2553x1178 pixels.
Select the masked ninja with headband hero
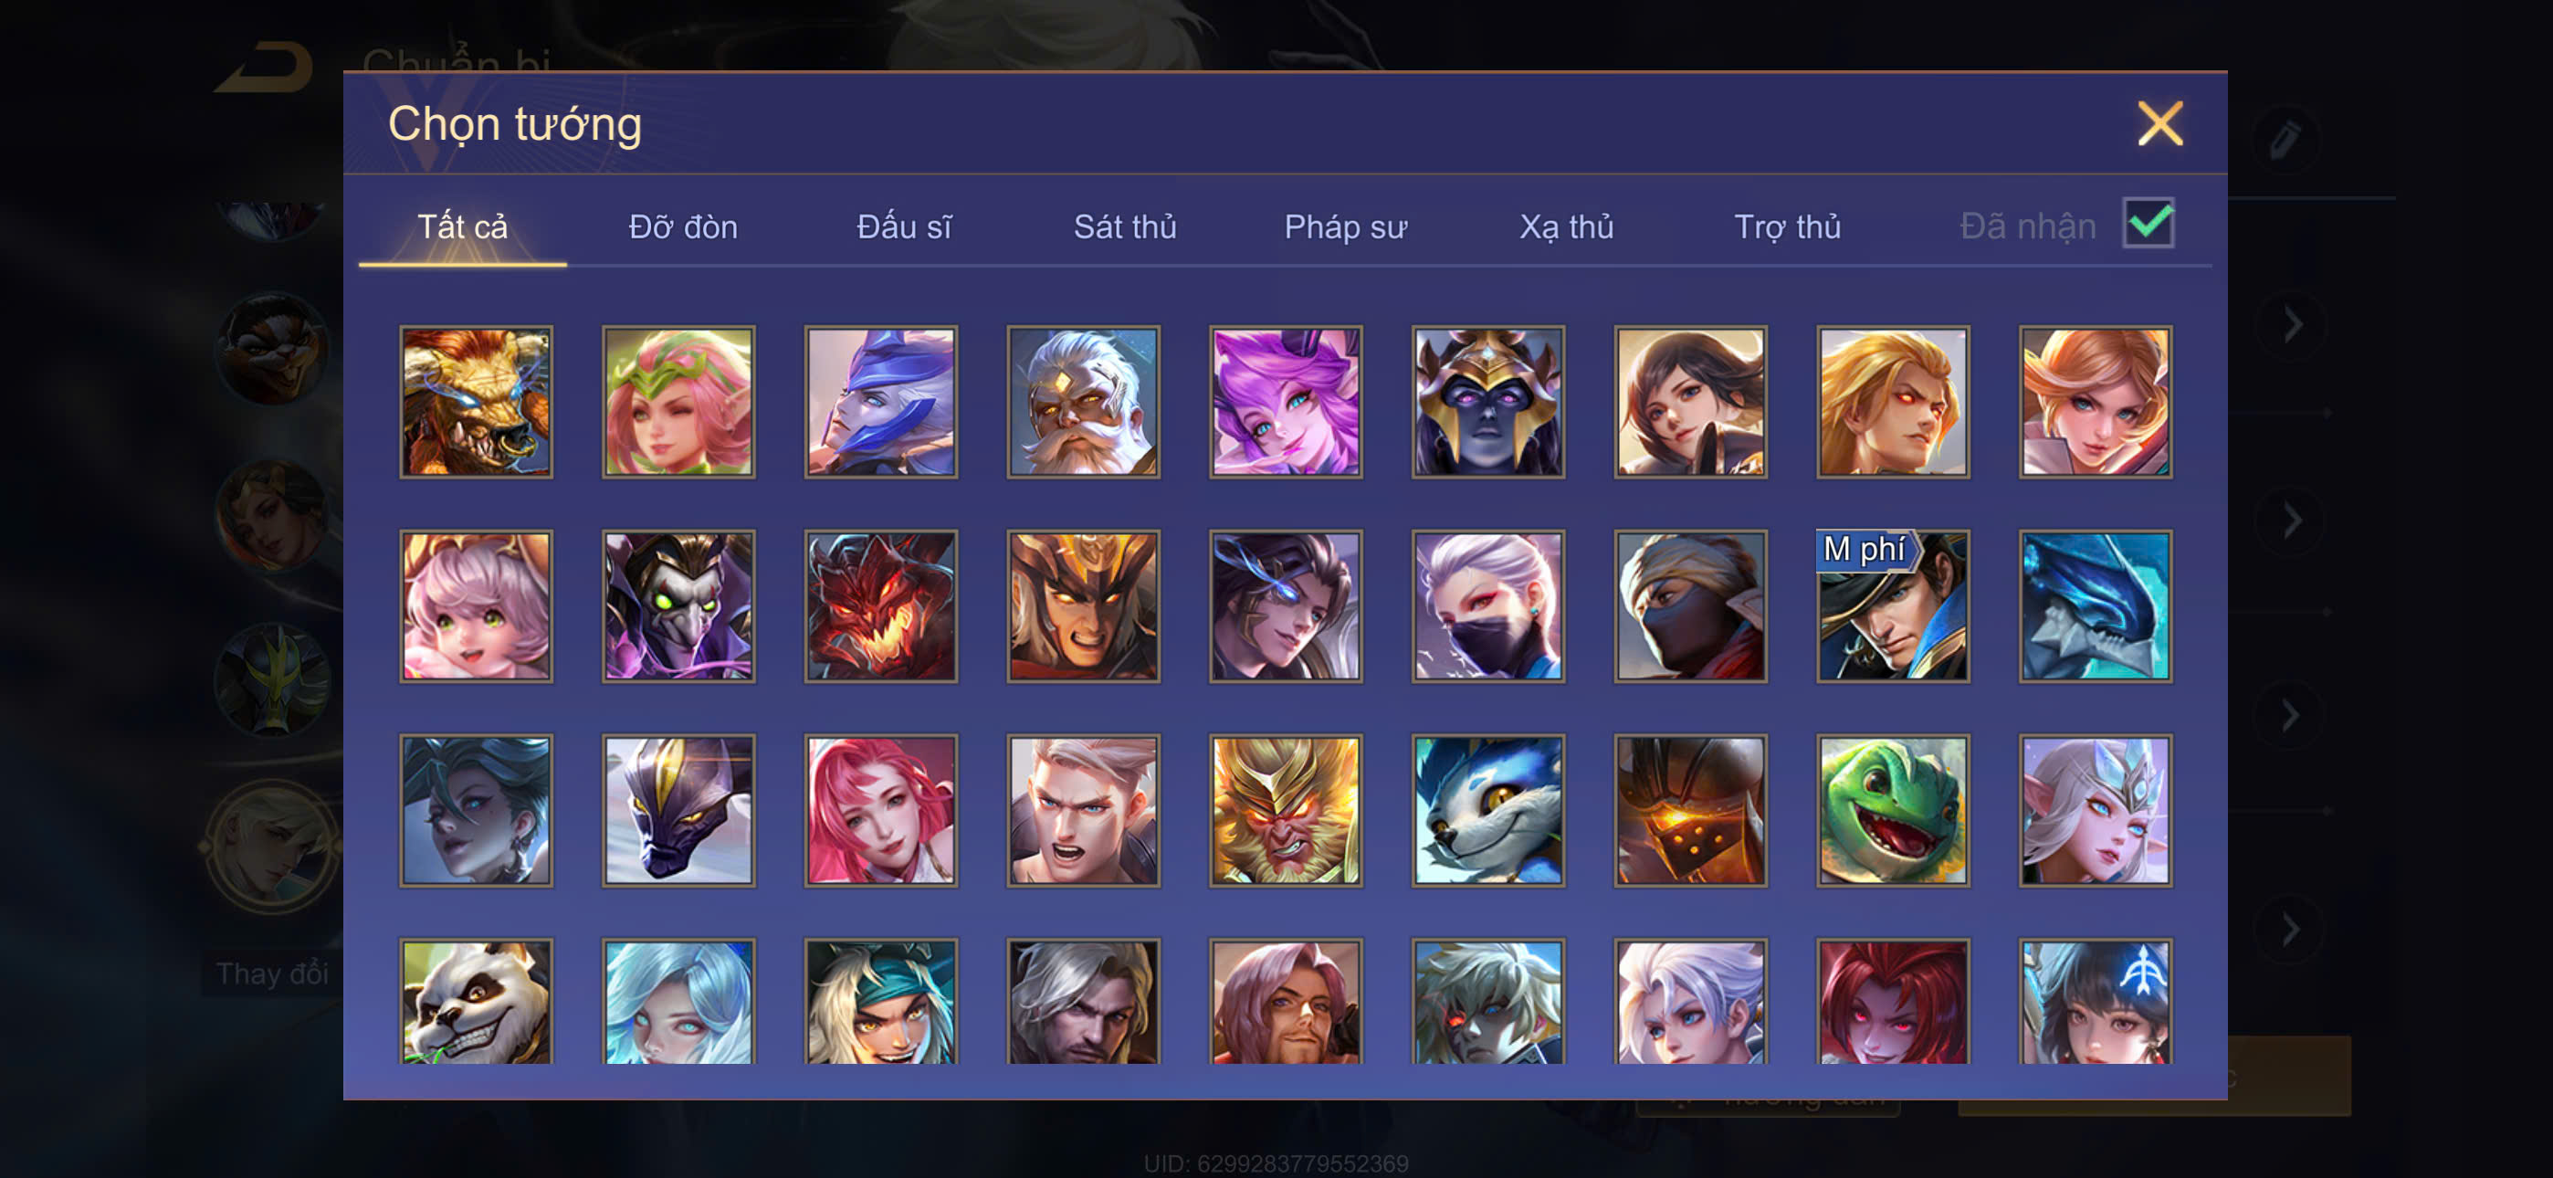(1690, 605)
